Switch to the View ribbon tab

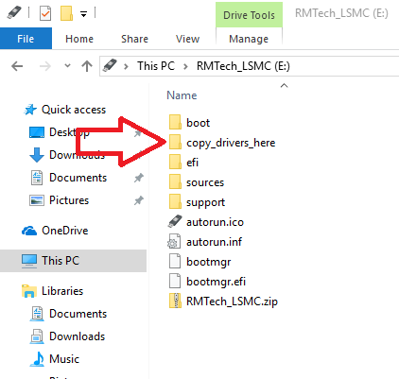[187, 39]
